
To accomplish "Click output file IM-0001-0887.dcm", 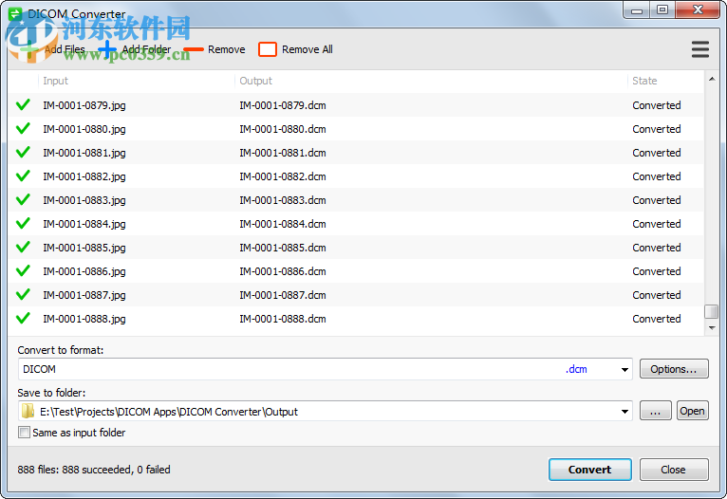I will [x=283, y=295].
